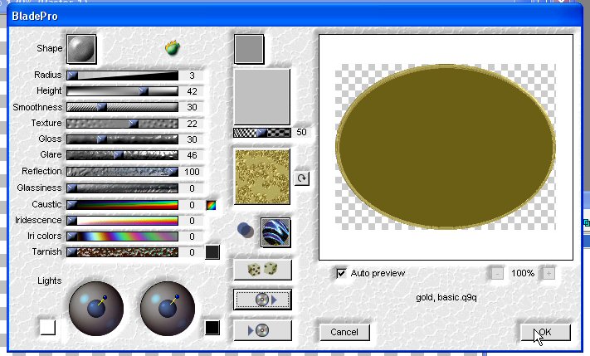The image size is (590, 356).
Task: Click the gold oval in the preview
Action: point(446,146)
